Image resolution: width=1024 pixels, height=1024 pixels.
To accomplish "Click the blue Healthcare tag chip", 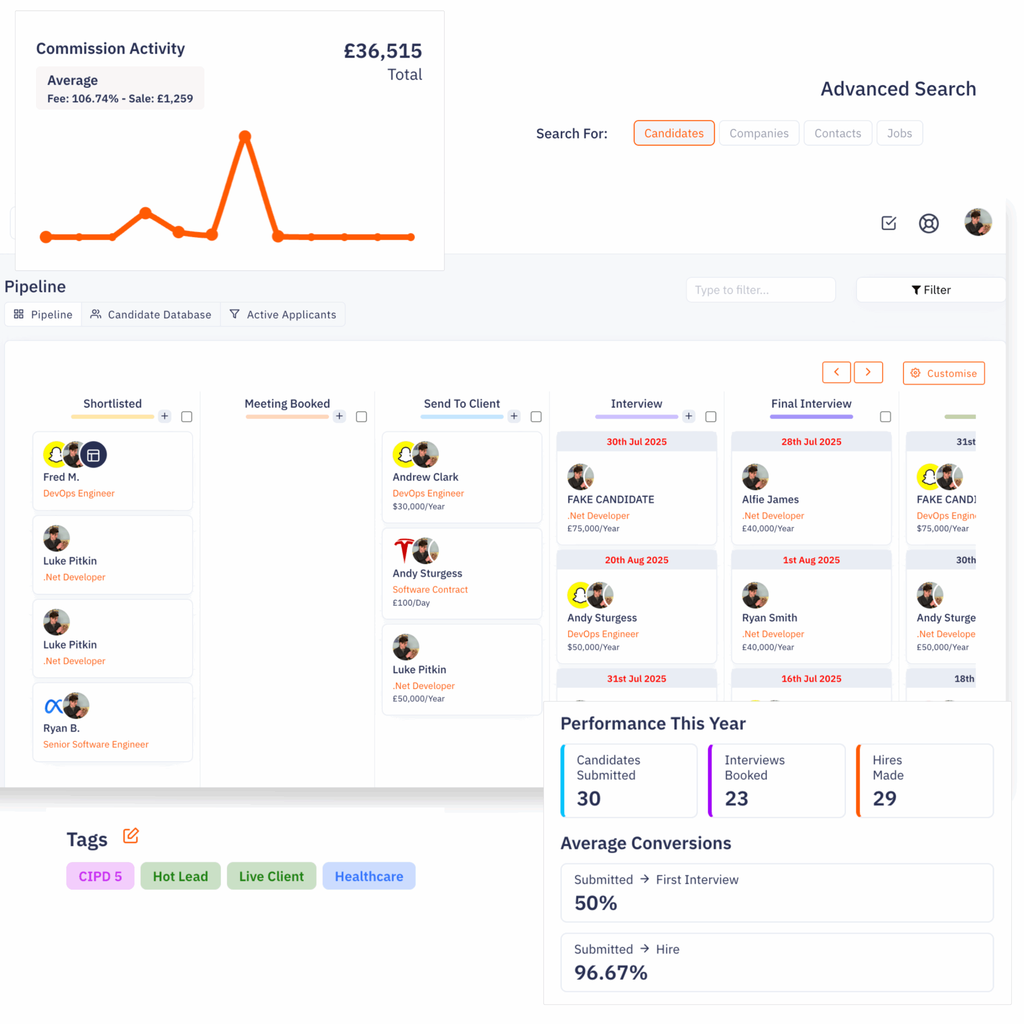I will pyautogui.click(x=369, y=876).
